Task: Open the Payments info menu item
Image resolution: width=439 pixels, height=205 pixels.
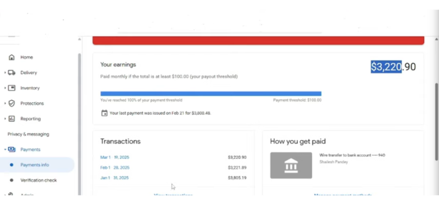Action: click(x=35, y=165)
